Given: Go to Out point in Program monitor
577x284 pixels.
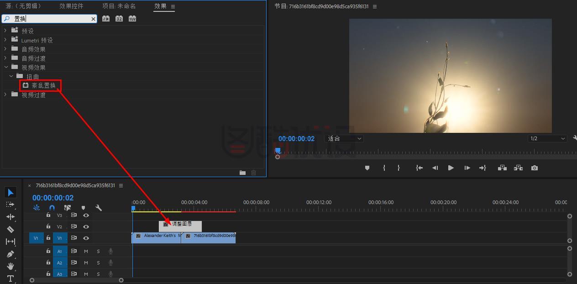Looking at the screenshot, I should point(483,168).
